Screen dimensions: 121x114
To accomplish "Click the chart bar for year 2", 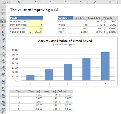I will tap(49, 75).
